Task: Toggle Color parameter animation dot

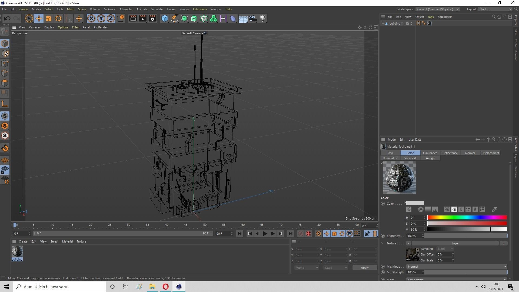Action: [x=383, y=204]
